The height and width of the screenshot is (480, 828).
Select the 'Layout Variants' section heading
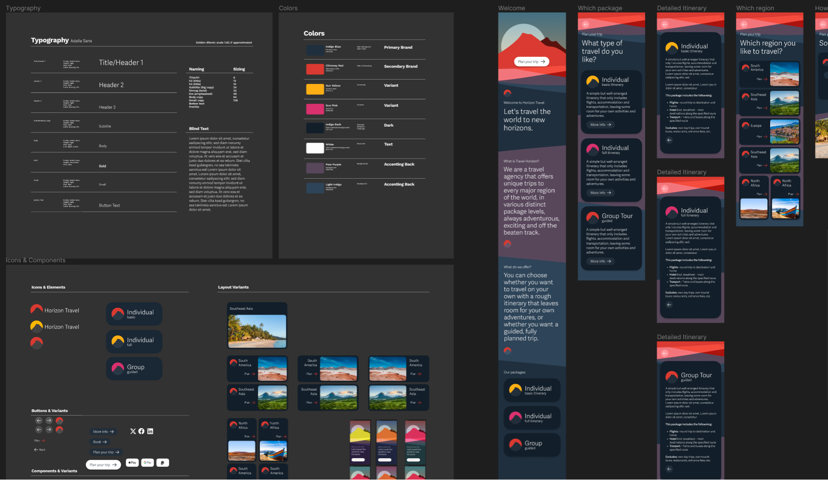pyautogui.click(x=233, y=287)
